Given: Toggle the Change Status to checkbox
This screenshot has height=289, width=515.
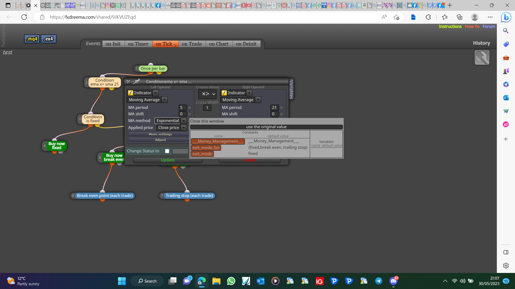Looking at the screenshot, I should [x=167, y=151].
